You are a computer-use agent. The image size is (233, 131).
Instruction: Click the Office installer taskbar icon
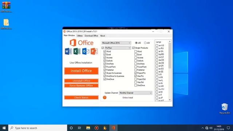coord(113,128)
